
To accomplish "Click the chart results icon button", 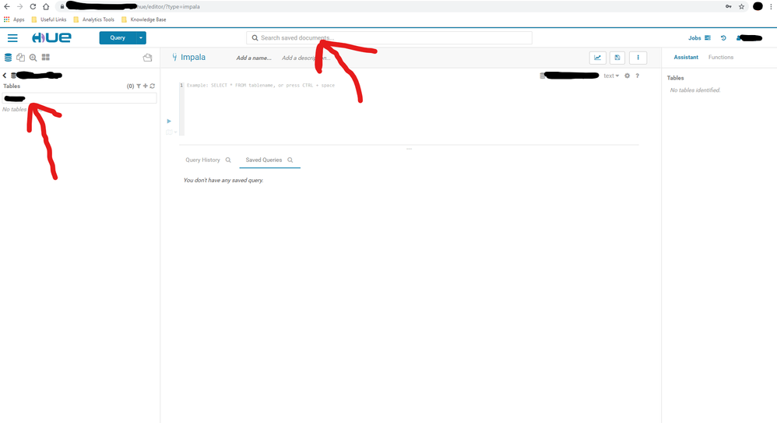I will coord(598,58).
